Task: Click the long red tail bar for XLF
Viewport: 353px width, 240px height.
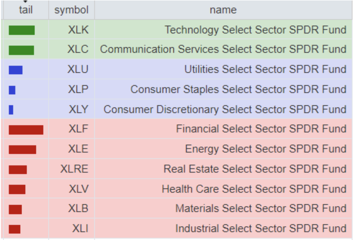Action: 26,130
